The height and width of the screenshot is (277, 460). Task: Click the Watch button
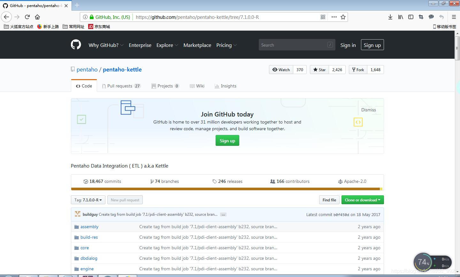coord(281,70)
